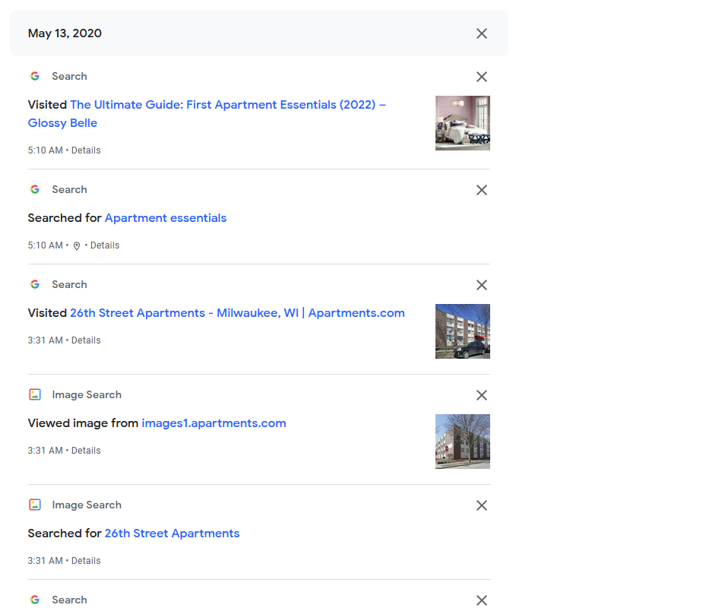Open the bedroom thumbnail for Glossy Belle
This screenshot has width=706, height=611.
tap(462, 123)
